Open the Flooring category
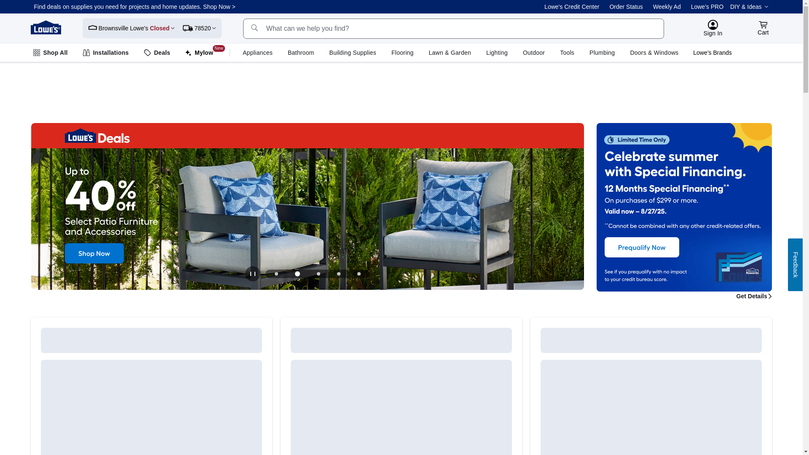Image resolution: width=809 pixels, height=455 pixels. click(402, 53)
